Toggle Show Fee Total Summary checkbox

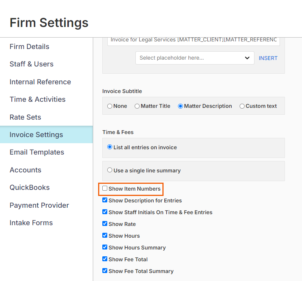pyautogui.click(x=105, y=271)
